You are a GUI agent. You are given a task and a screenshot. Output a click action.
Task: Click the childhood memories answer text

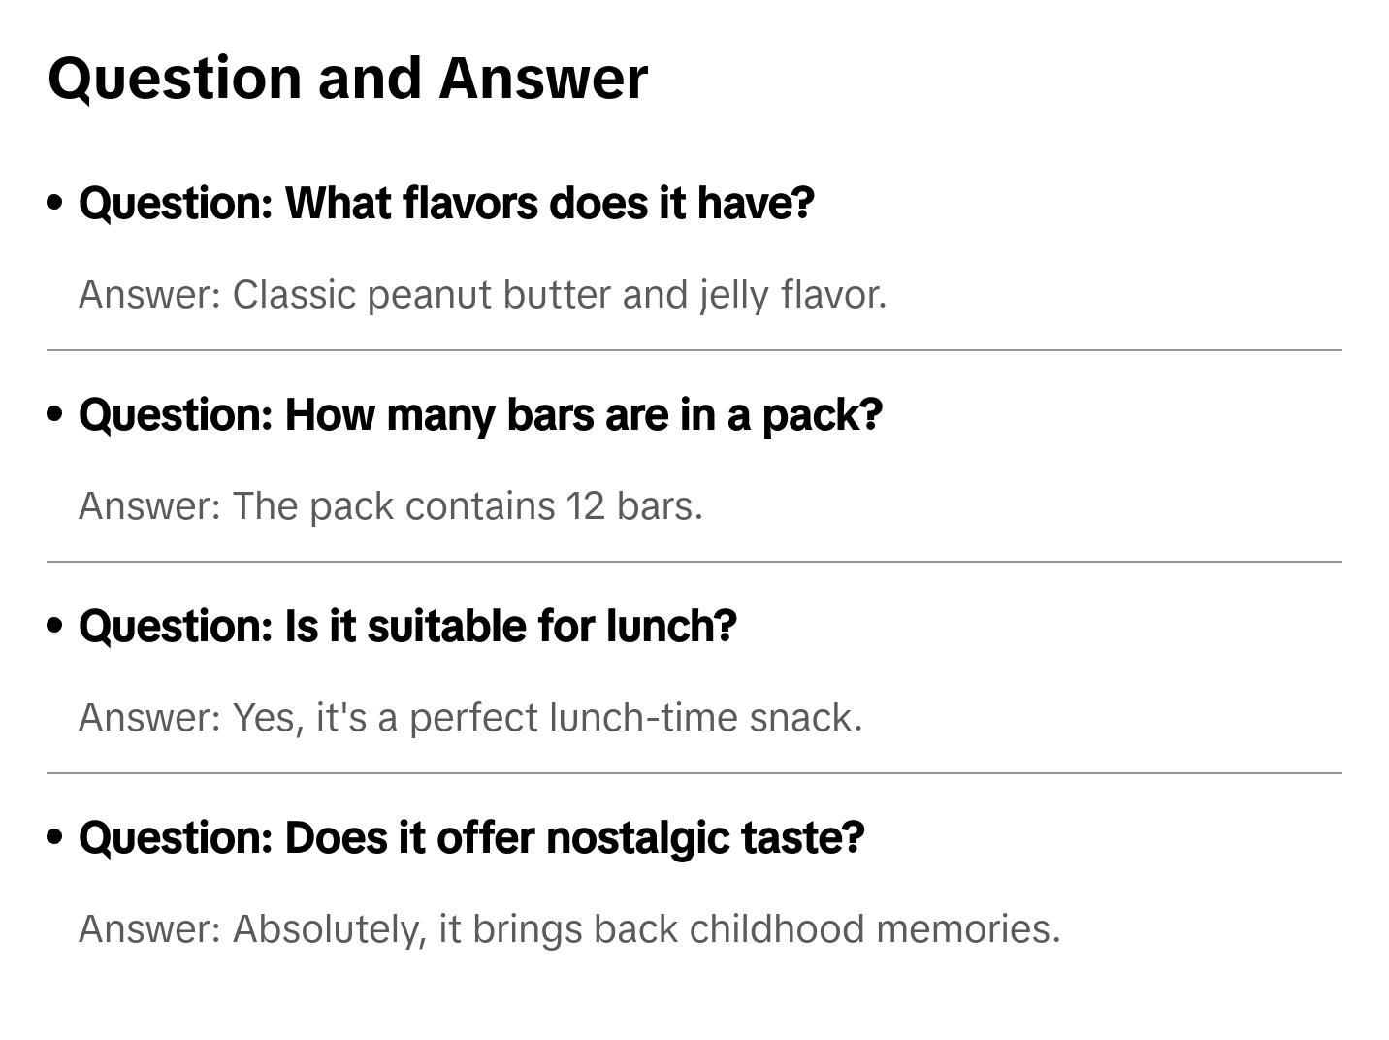[569, 929]
